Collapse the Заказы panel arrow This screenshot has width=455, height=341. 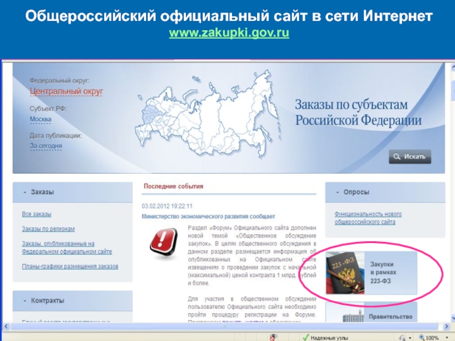pos(25,192)
